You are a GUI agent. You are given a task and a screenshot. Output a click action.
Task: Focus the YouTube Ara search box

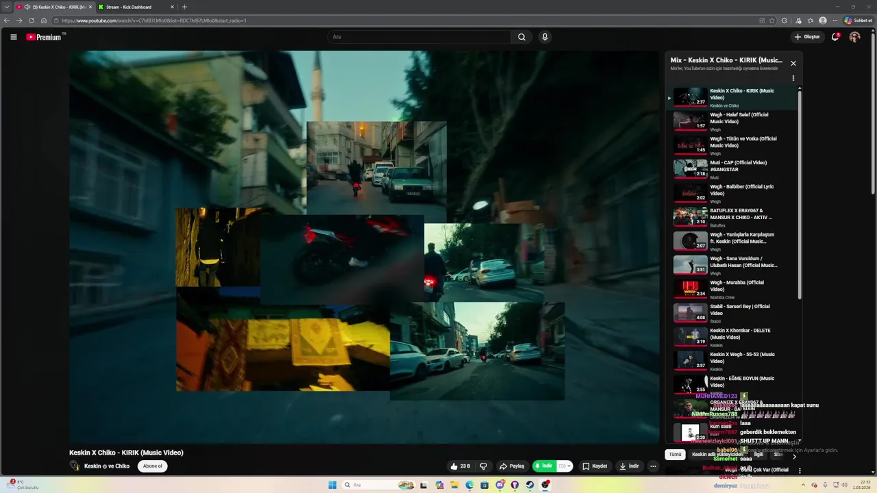pyautogui.click(x=419, y=37)
